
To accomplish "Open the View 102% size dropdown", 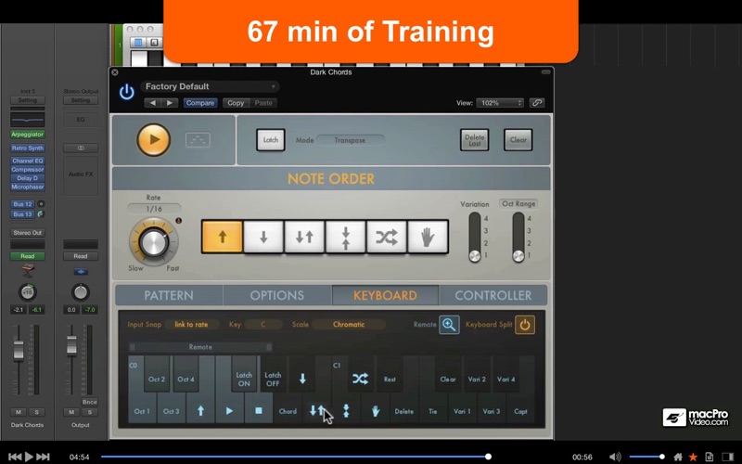I will (500, 103).
